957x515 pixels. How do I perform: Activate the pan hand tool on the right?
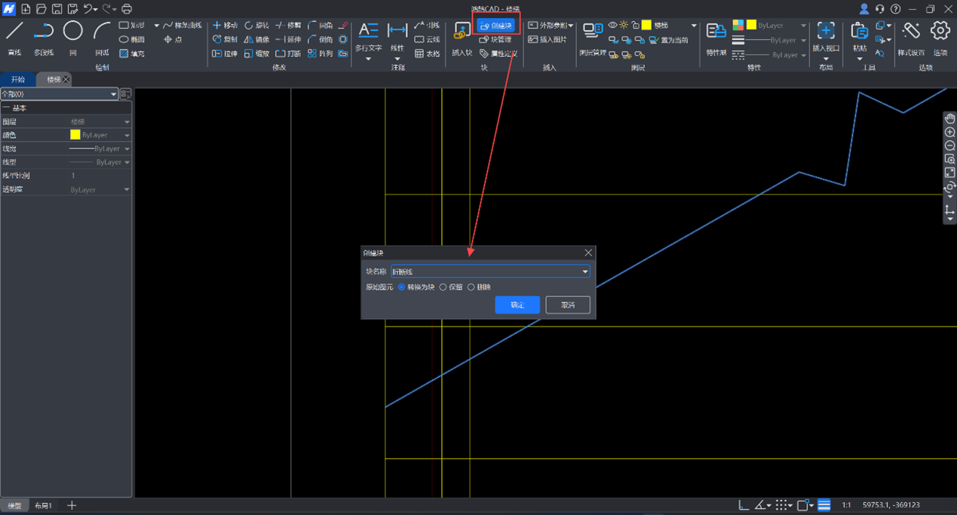[949, 118]
